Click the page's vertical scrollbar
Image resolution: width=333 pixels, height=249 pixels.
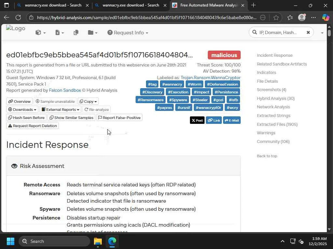pos(329,127)
